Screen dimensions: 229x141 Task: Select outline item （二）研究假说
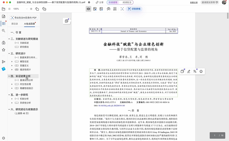[22, 47]
